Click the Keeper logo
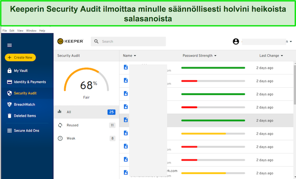Viewport: 296px width, 179px height. 70,41
